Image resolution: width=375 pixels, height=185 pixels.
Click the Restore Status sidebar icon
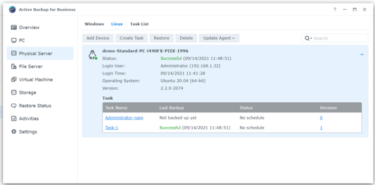pyautogui.click(x=14, y=106)
